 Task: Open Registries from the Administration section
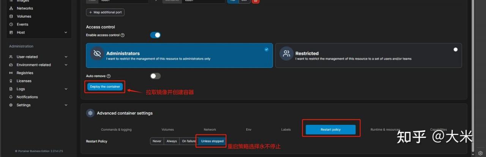[x=25, y=73]
